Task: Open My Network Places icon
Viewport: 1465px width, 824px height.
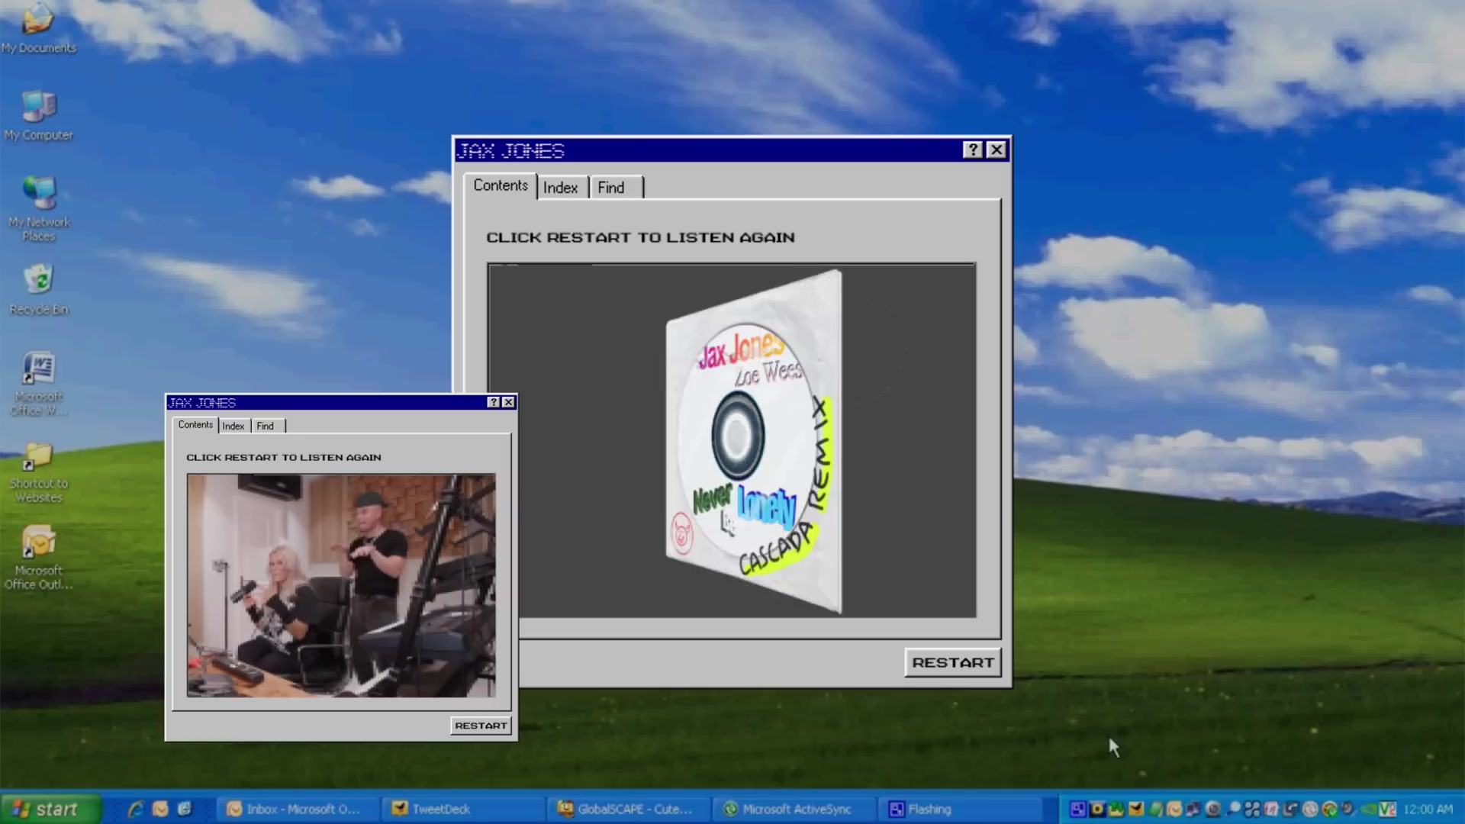Action: (x=39, y=209)
